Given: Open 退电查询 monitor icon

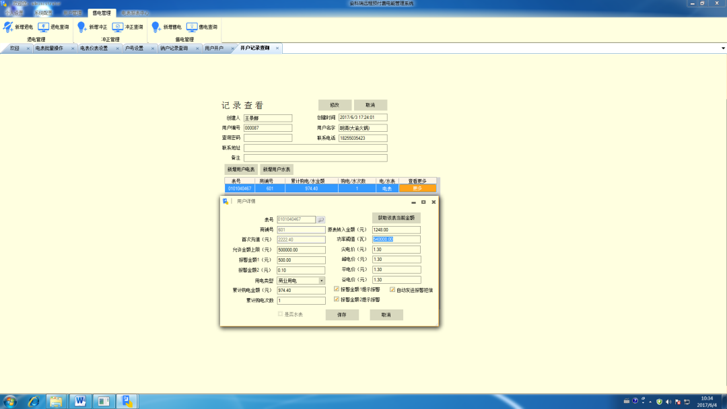Looking at the screenshot, I should click(x=44, y=27).
